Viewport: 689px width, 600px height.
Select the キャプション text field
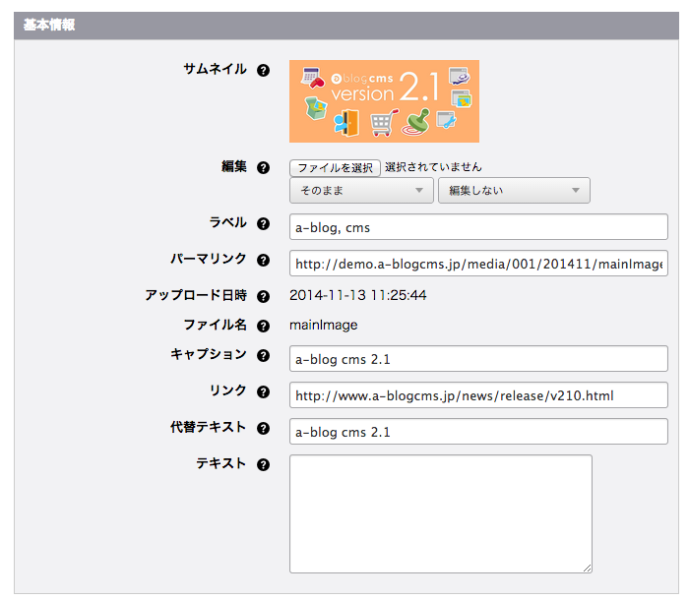478,359
